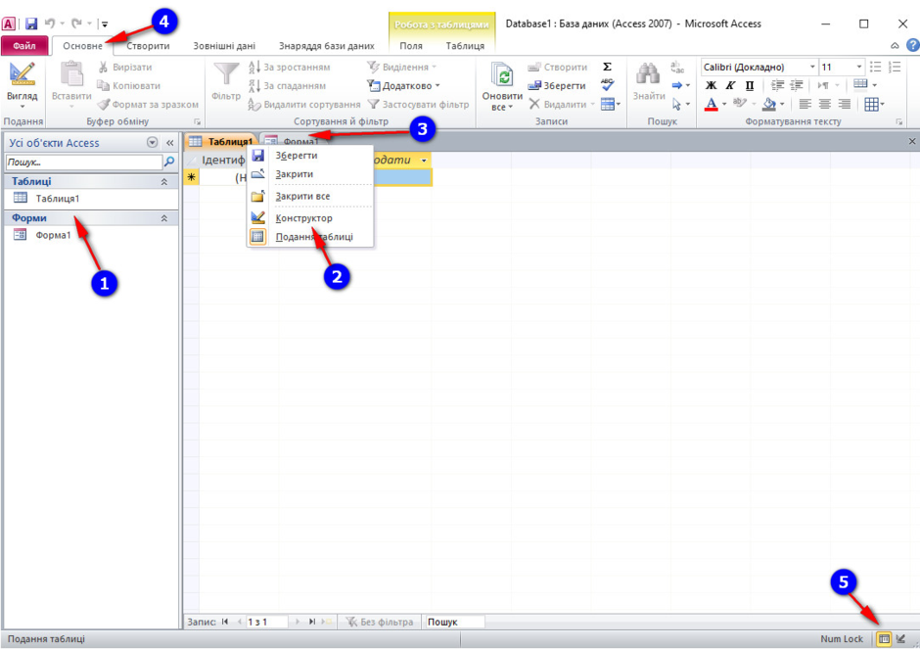Open the Знаряддя бази даних tab
The height and width of the screenshot is (649, 920).
click(326, 46)
